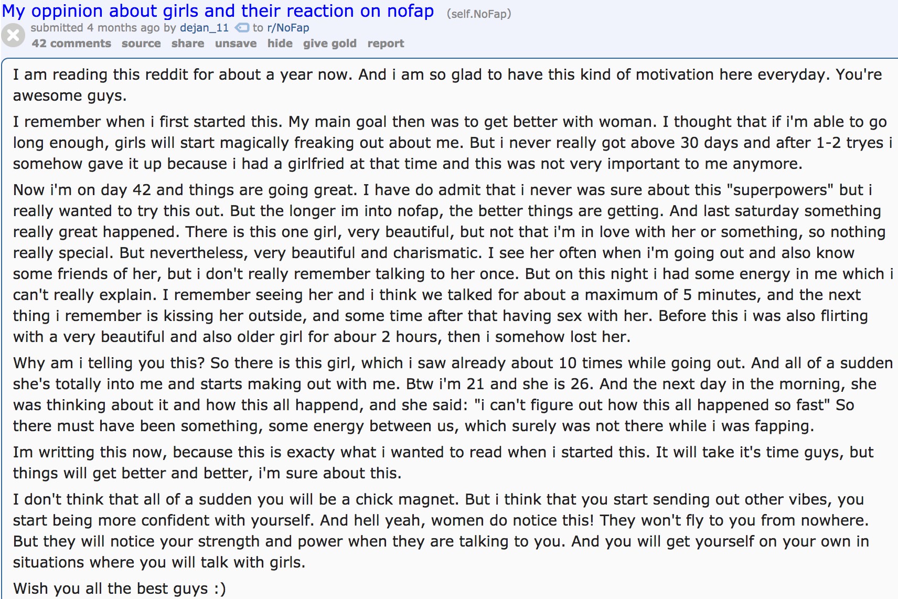898x599 pixels.
Task: Open the self.NoFap domain link
Action: 479,14
